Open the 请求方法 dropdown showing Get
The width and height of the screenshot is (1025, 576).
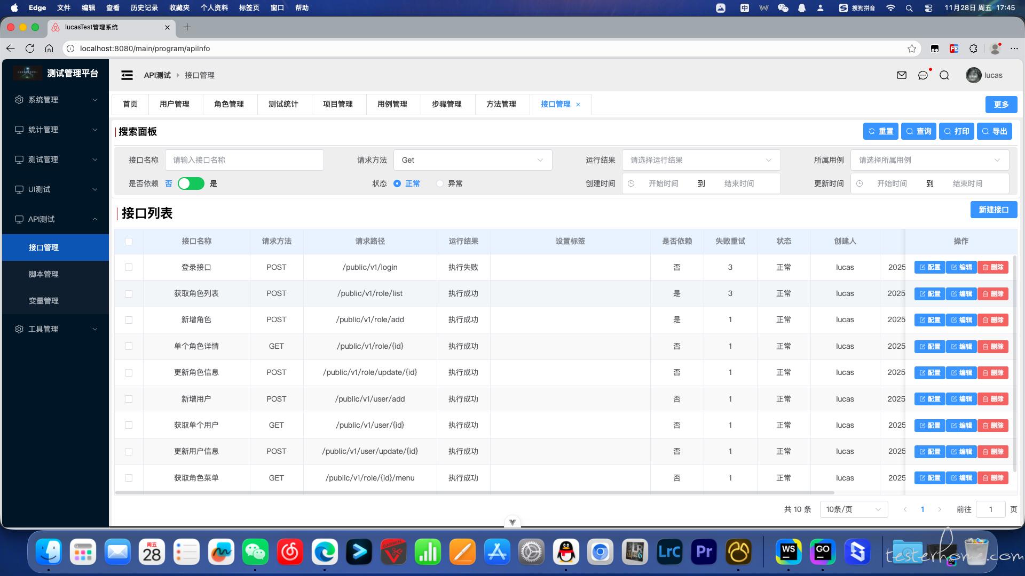(x=472, y=160)
